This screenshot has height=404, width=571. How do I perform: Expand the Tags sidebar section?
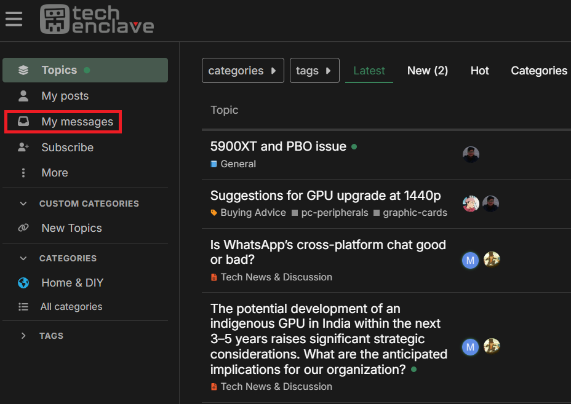[23, 336]
